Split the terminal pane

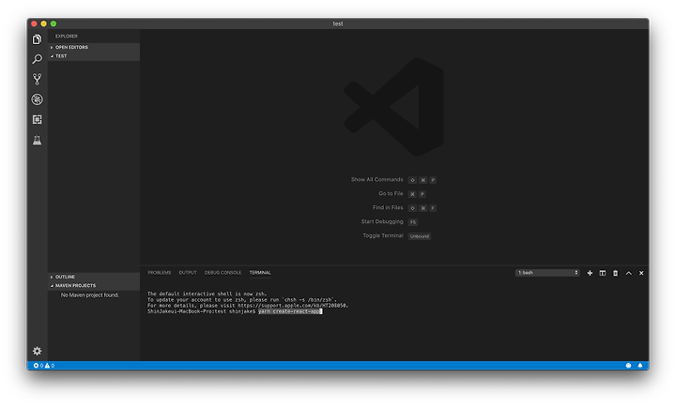click(x=603, y=273)
